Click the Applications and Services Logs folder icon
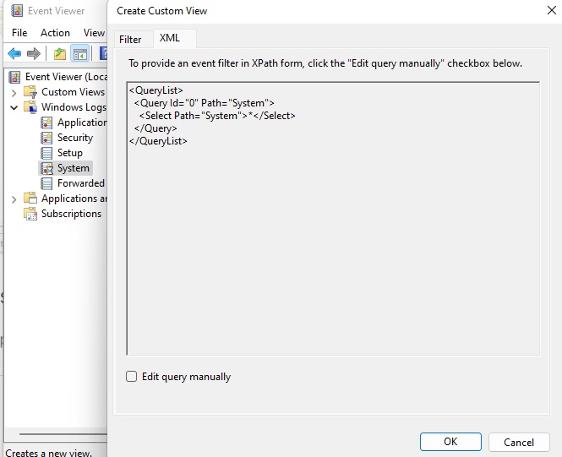The image size is (562, 457). click(30, 199)
